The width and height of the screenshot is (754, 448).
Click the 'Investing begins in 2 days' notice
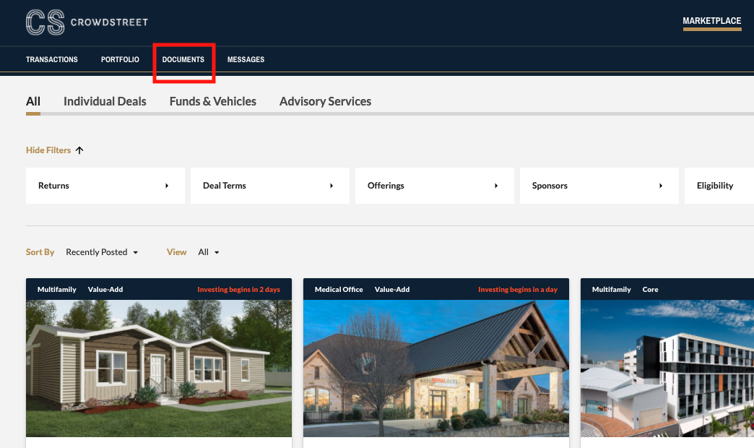pos(238,289)
